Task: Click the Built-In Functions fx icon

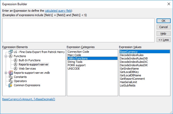Action: [x=16, y=60]
